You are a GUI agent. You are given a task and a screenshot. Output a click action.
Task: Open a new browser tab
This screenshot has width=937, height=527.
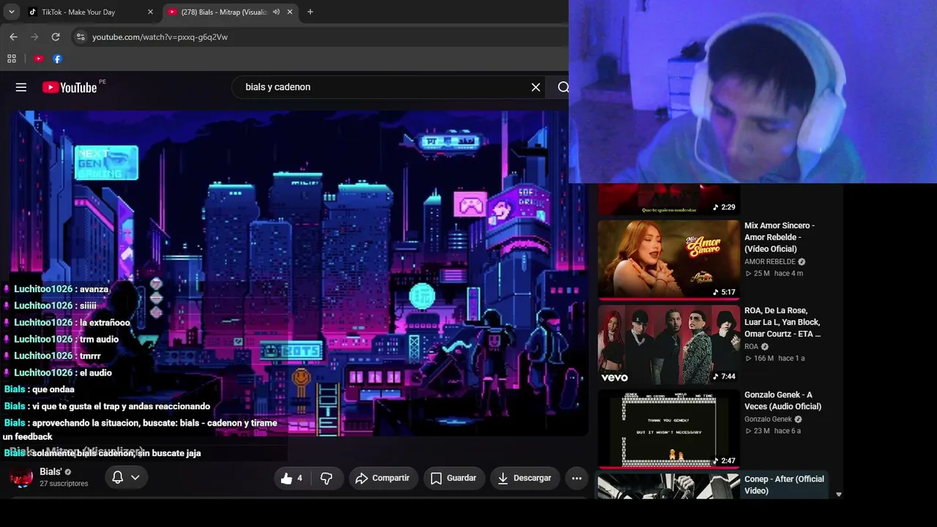click(310, 12)
